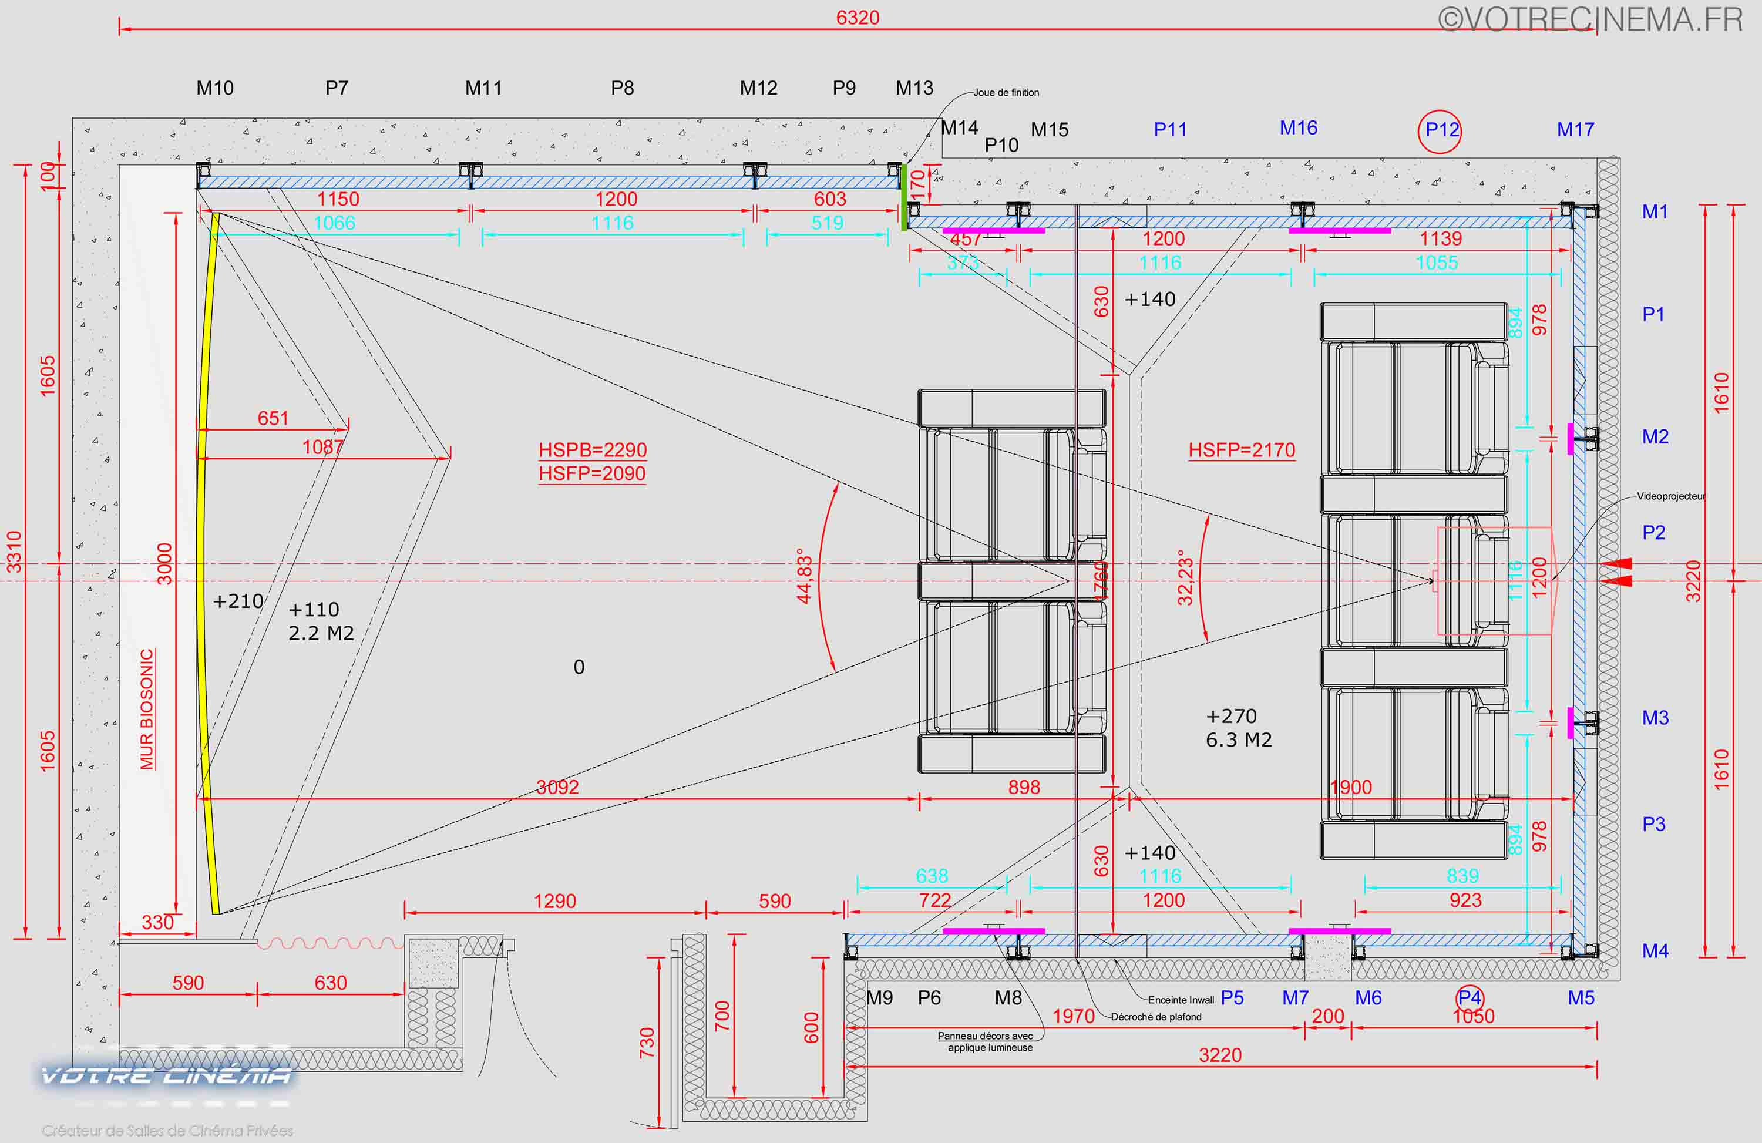This screenshot has height=1143, width=1762.
Task: Select the M15 label
Action: tap(1050, 130)
